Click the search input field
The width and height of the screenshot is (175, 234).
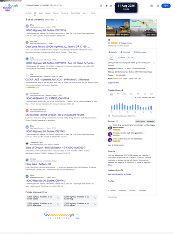point(62,6)
